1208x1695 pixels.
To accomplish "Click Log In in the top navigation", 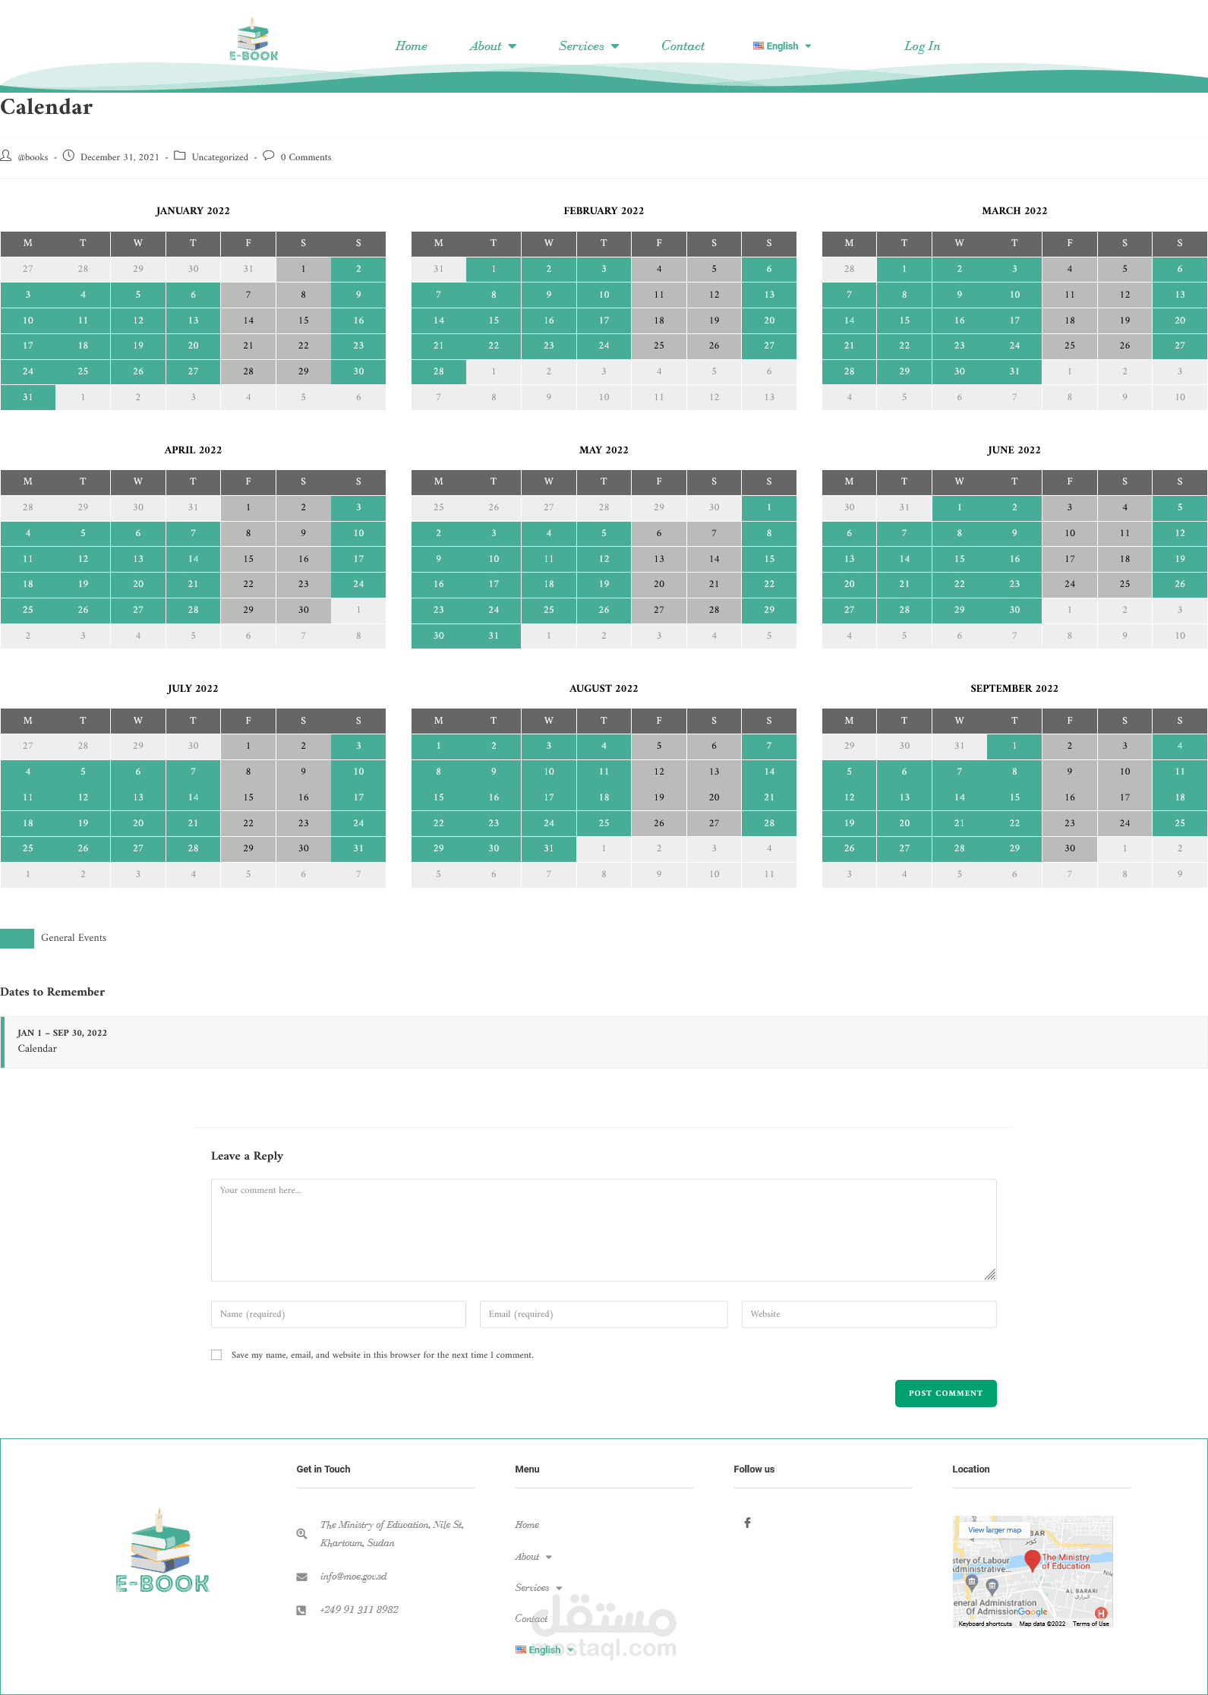I will 922,46.
